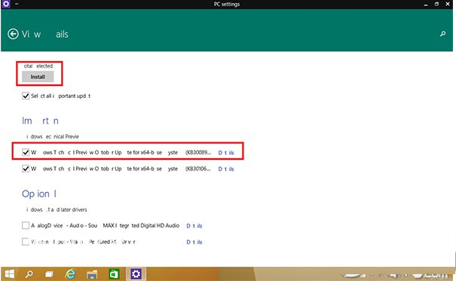456x281 pixels.
Task: Go back using the arrow icon
Action: coord(13,34)
